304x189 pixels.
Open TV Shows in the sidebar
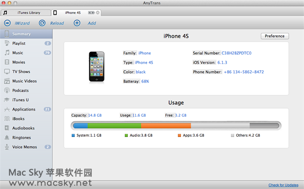pyautogui.click(x=26, y=72)
